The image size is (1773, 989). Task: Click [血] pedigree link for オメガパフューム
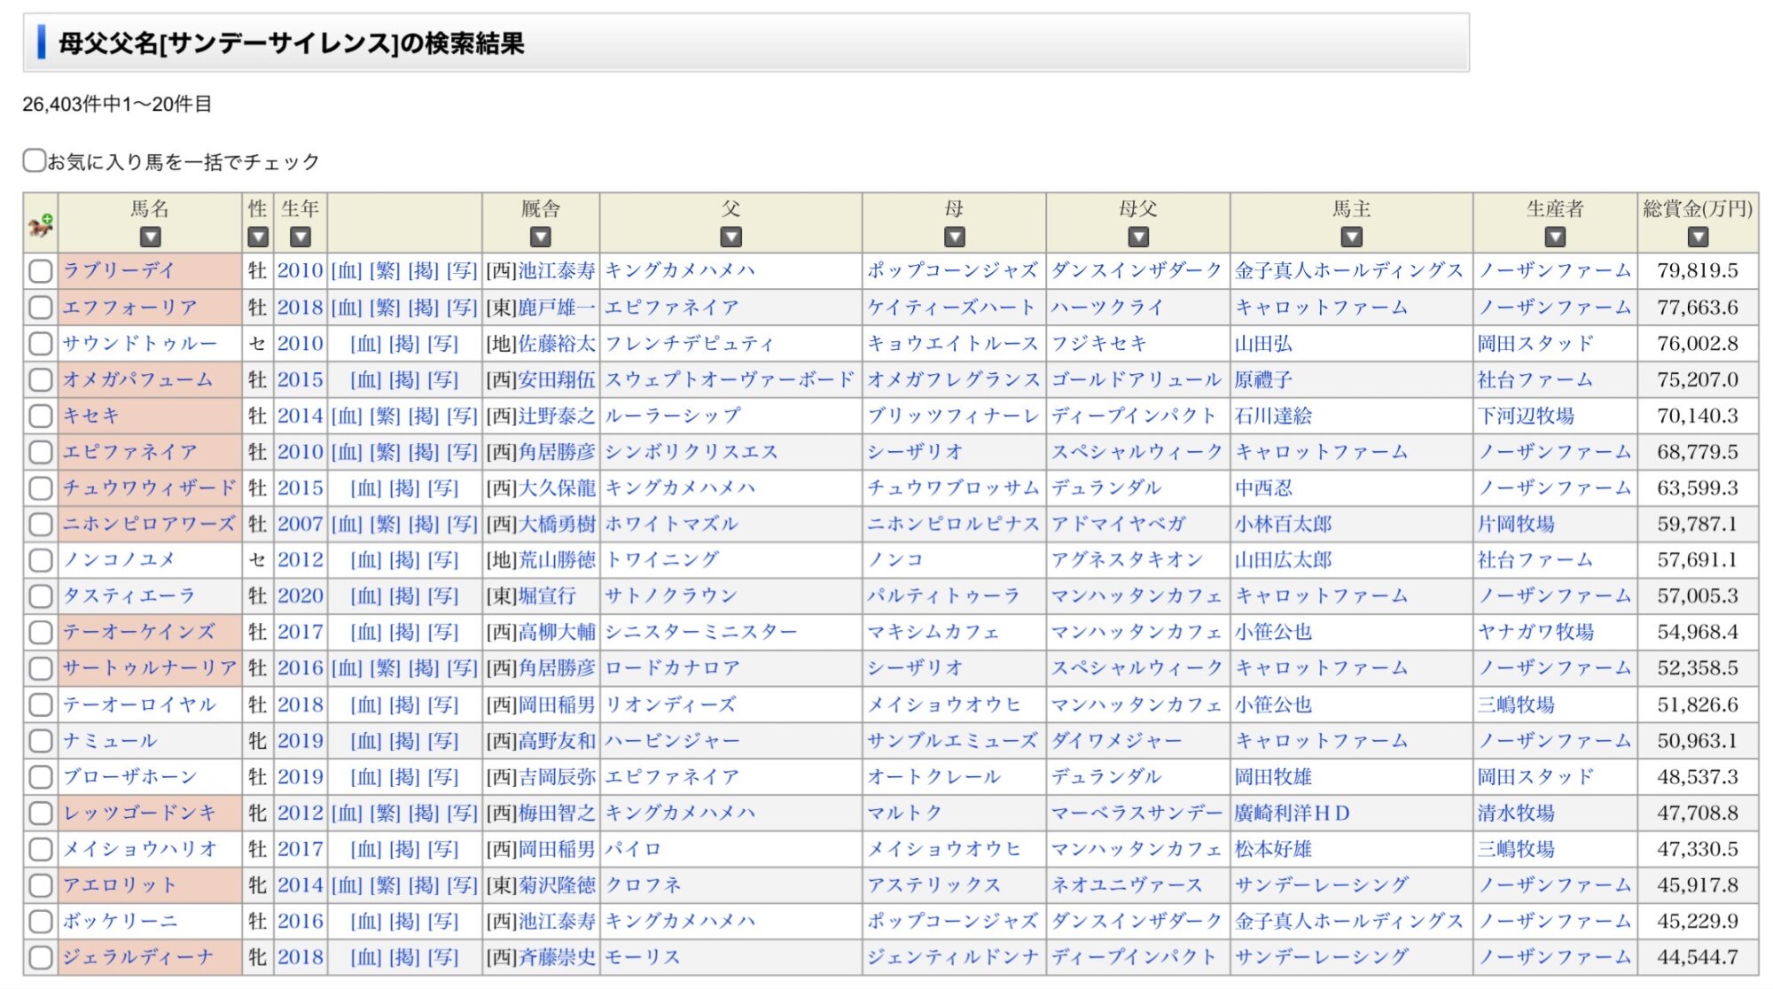[x=365, y=380]
